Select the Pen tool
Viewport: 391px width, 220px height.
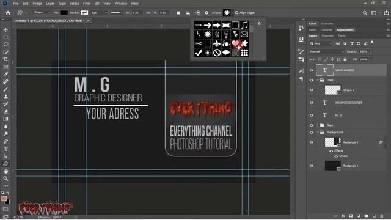[5, 141]
